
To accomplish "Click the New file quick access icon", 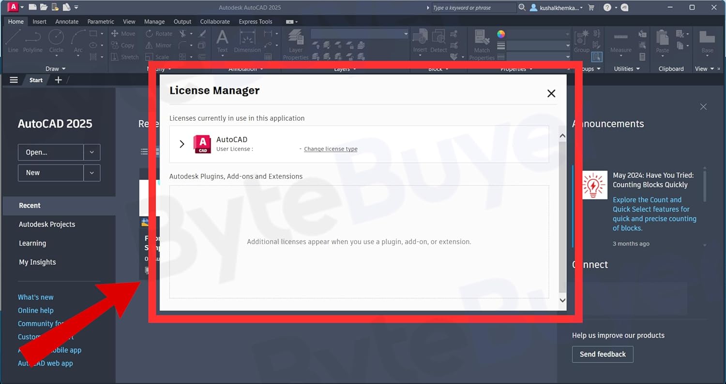I will click(x=32, y=7).
